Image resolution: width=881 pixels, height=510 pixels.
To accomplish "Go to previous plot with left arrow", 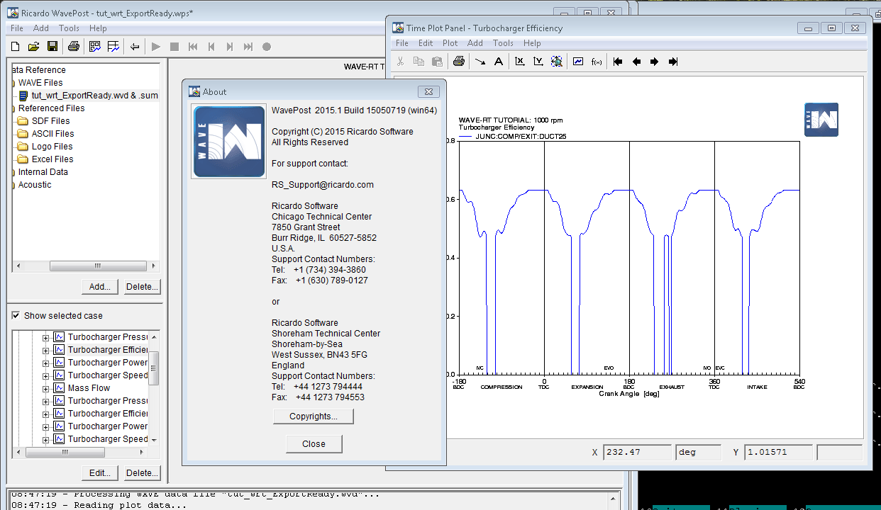I will [x=636, y=62].
